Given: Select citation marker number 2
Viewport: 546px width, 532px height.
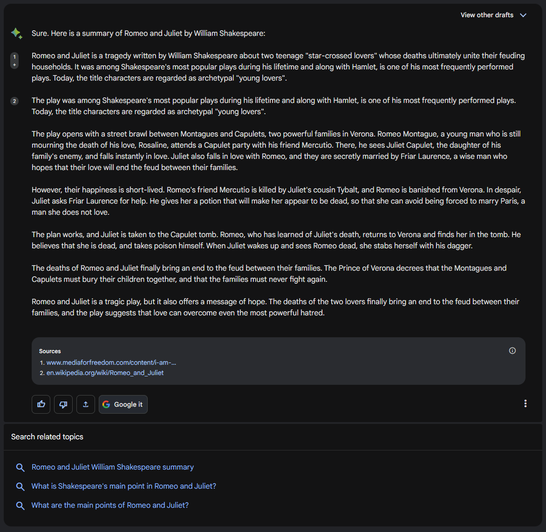Looking at the screenshot, I should [14, 101].
